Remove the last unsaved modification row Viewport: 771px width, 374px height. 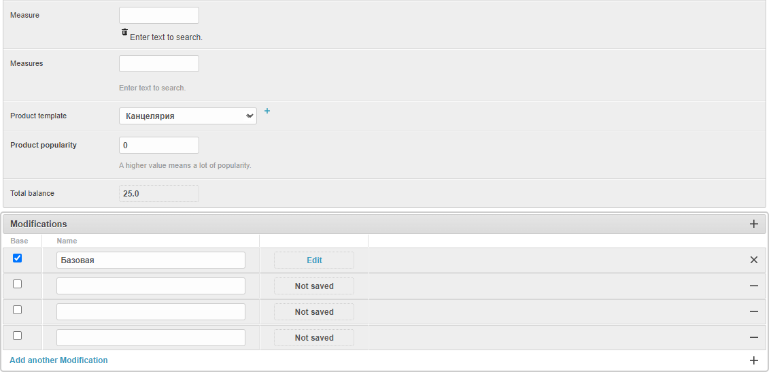[753, 337]
